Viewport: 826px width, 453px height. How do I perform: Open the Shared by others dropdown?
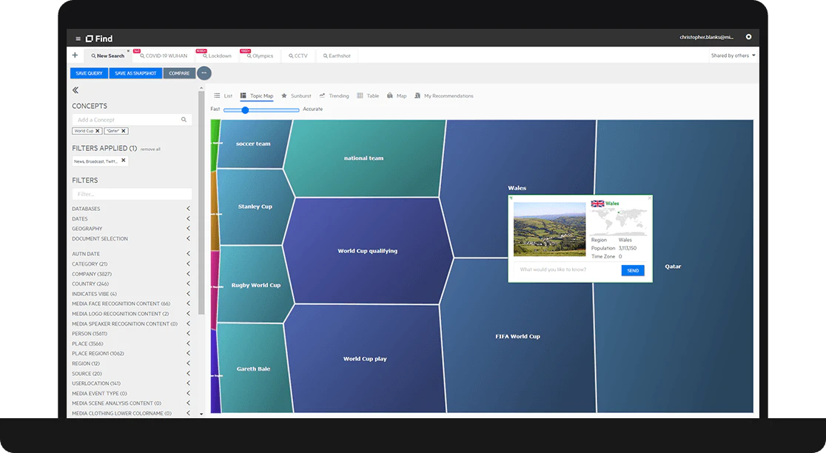[733, 55]
